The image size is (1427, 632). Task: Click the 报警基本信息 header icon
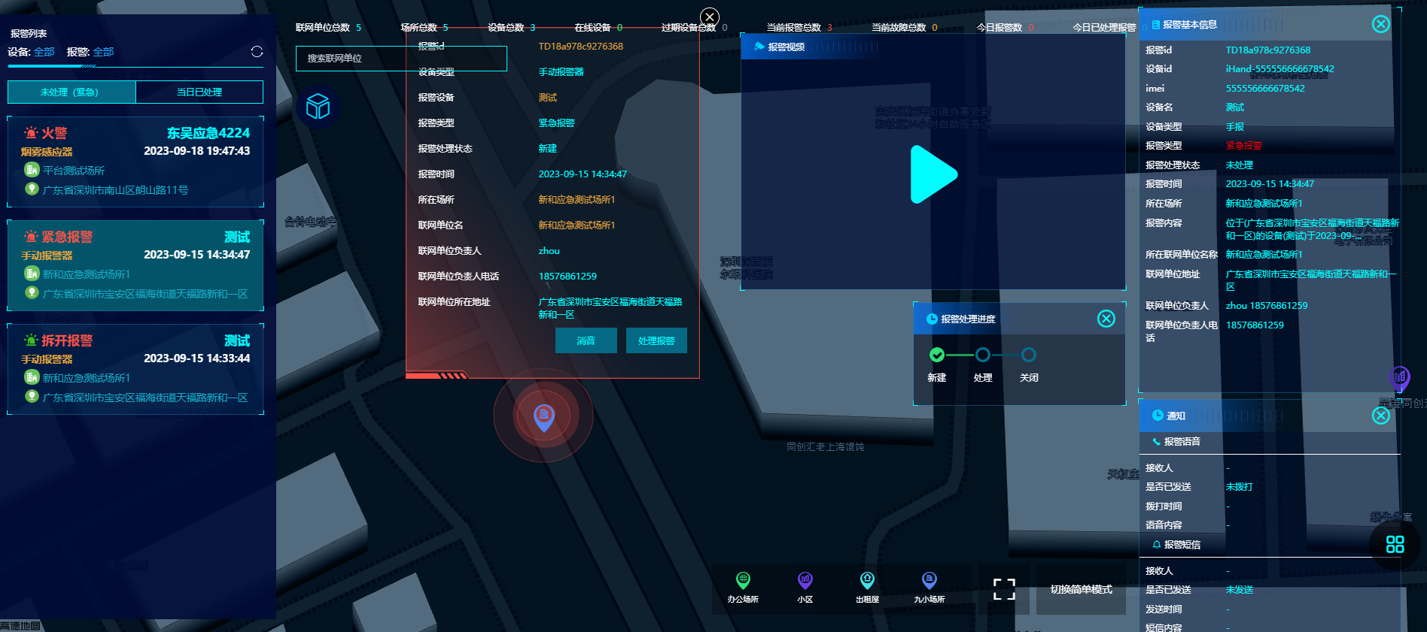[x=1156, y=25]
